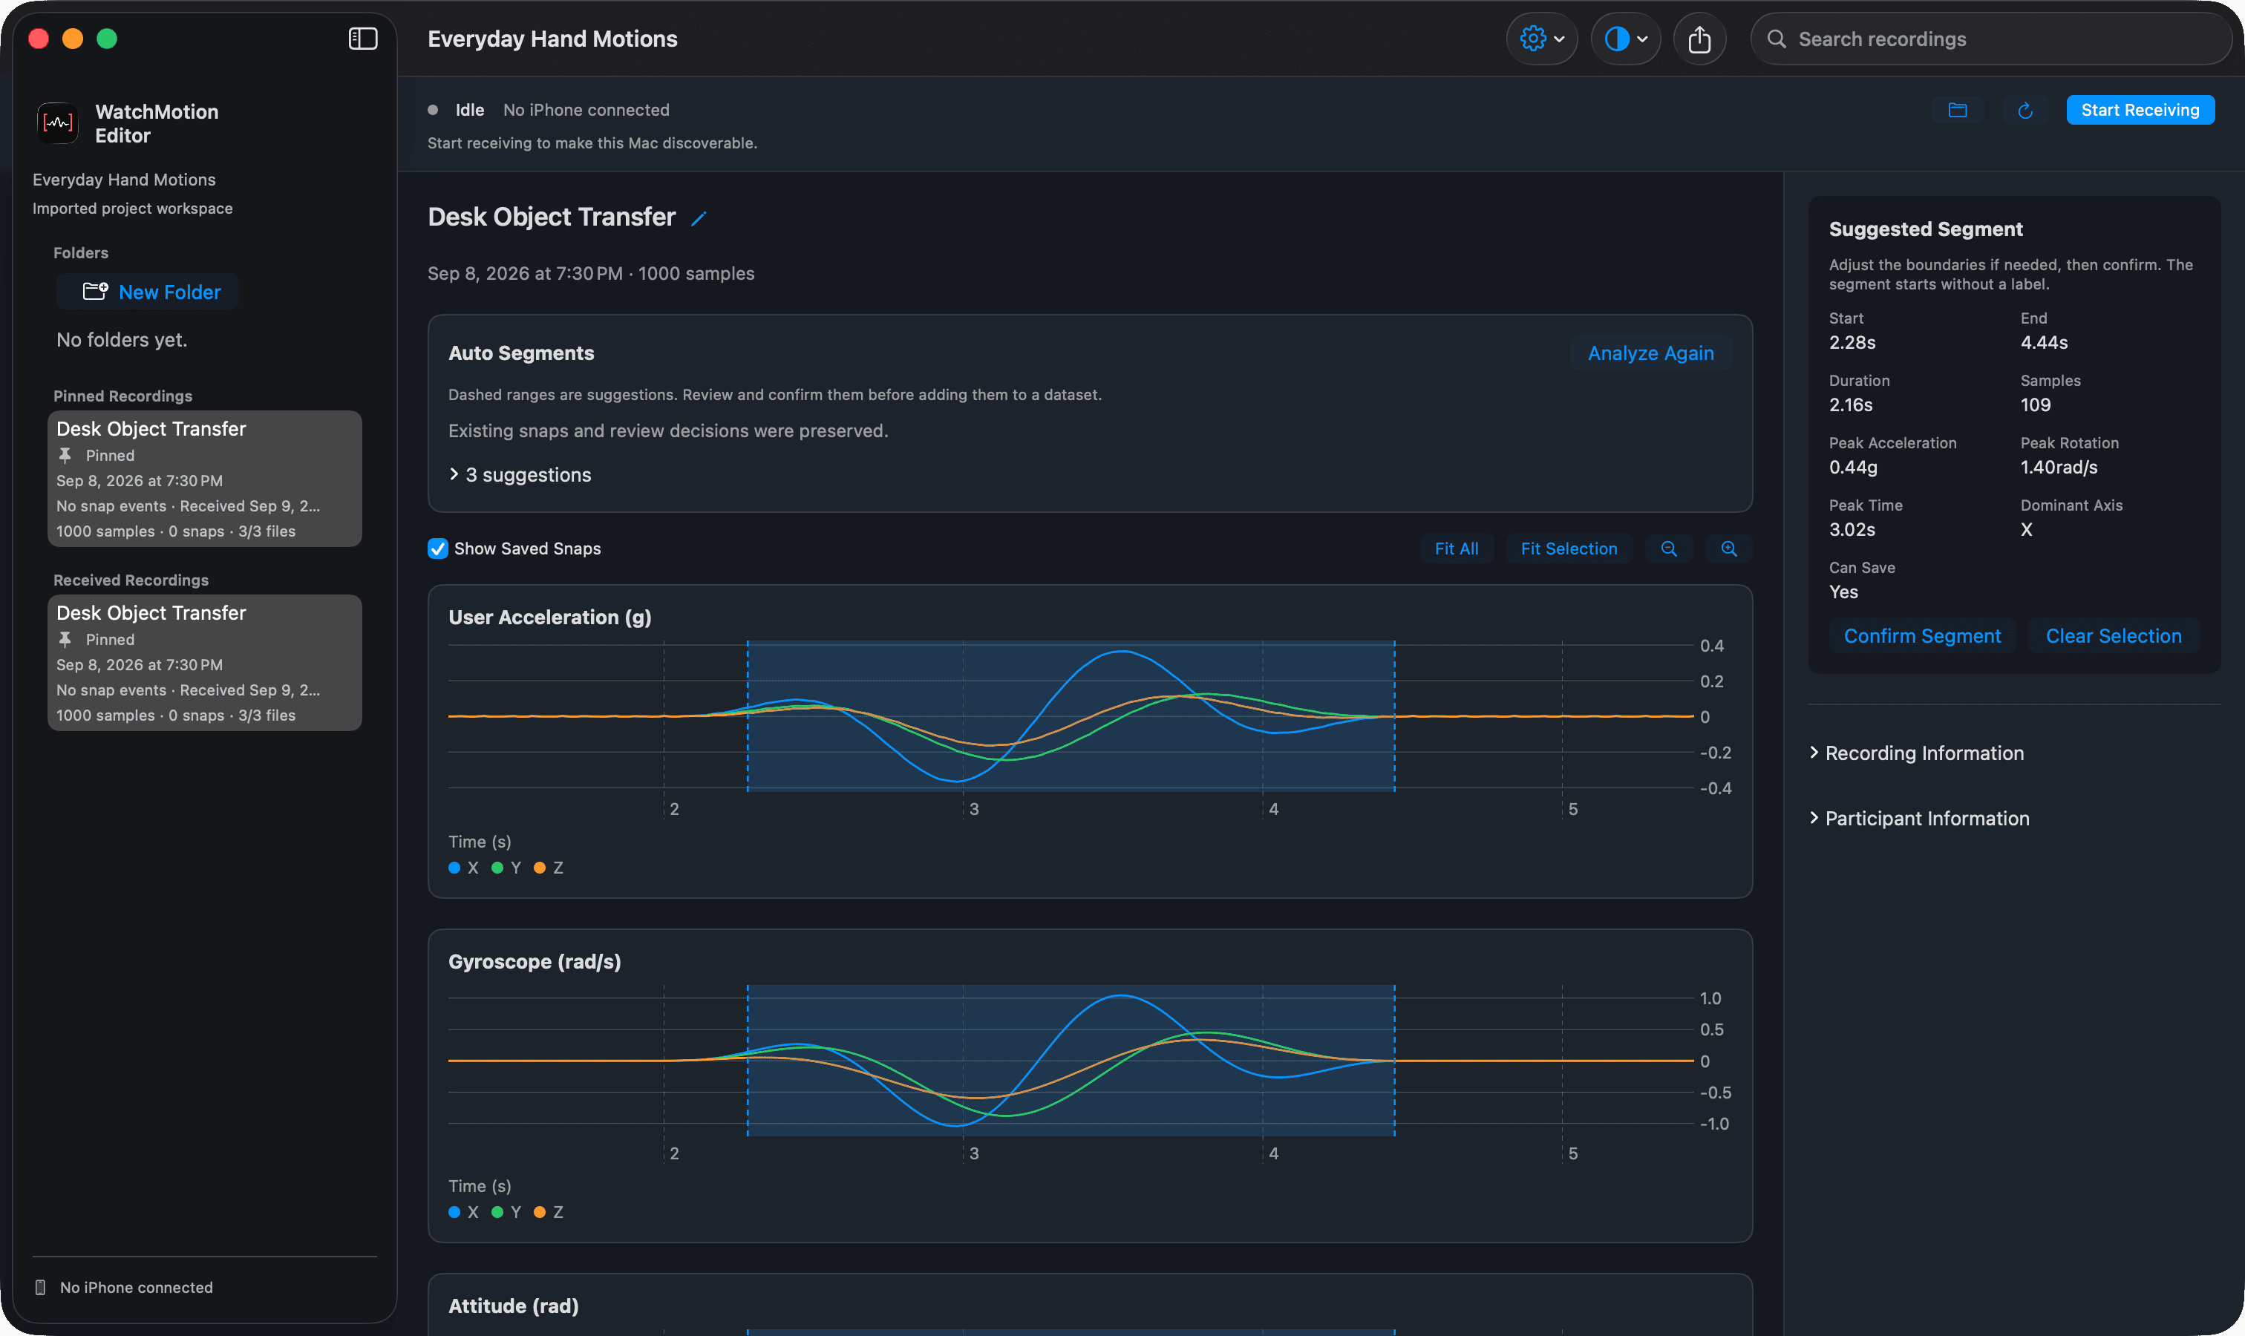Click Peak Acceleration value 0.44g
This screenshot has height=1336, width=2245.
1853,468
